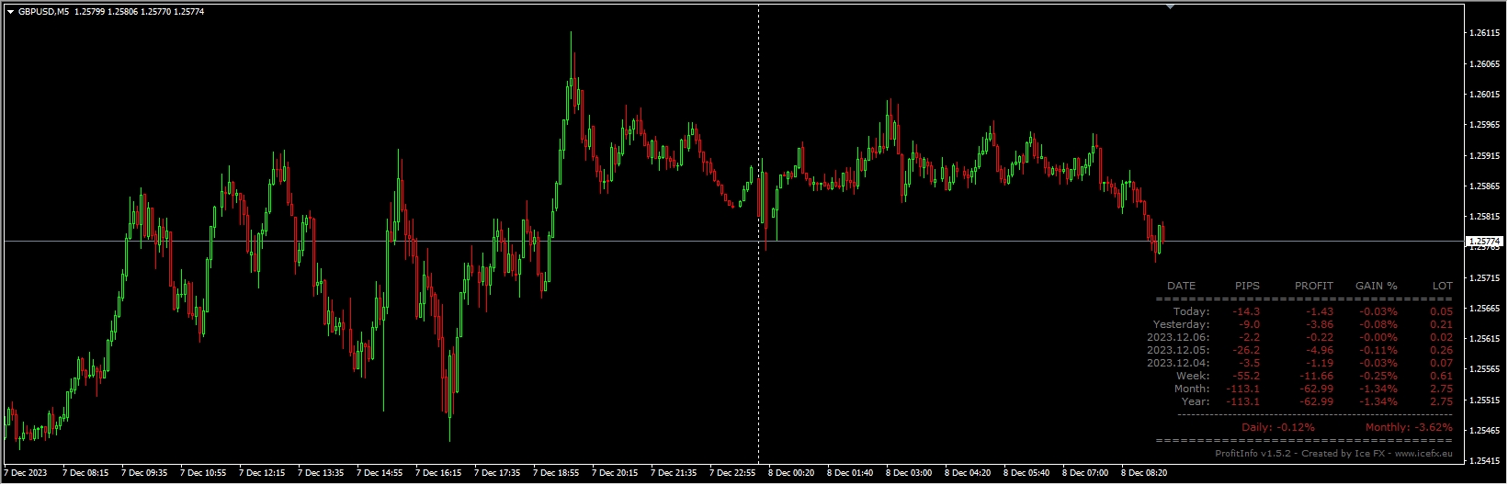Click the chart shift triangle marker at top
1508x485 pixels.
(x=1170, y=6)
